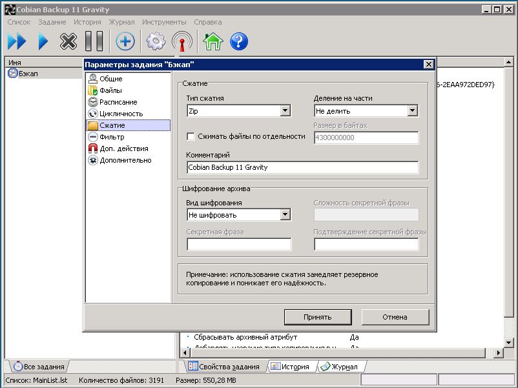
Task: Click Список: MainList.lst status text
Action: (x=36, y=380)
